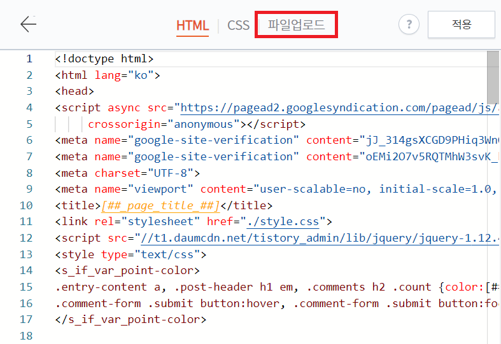Click the back arrow icon
501x344 pixels.
point(29,24)
